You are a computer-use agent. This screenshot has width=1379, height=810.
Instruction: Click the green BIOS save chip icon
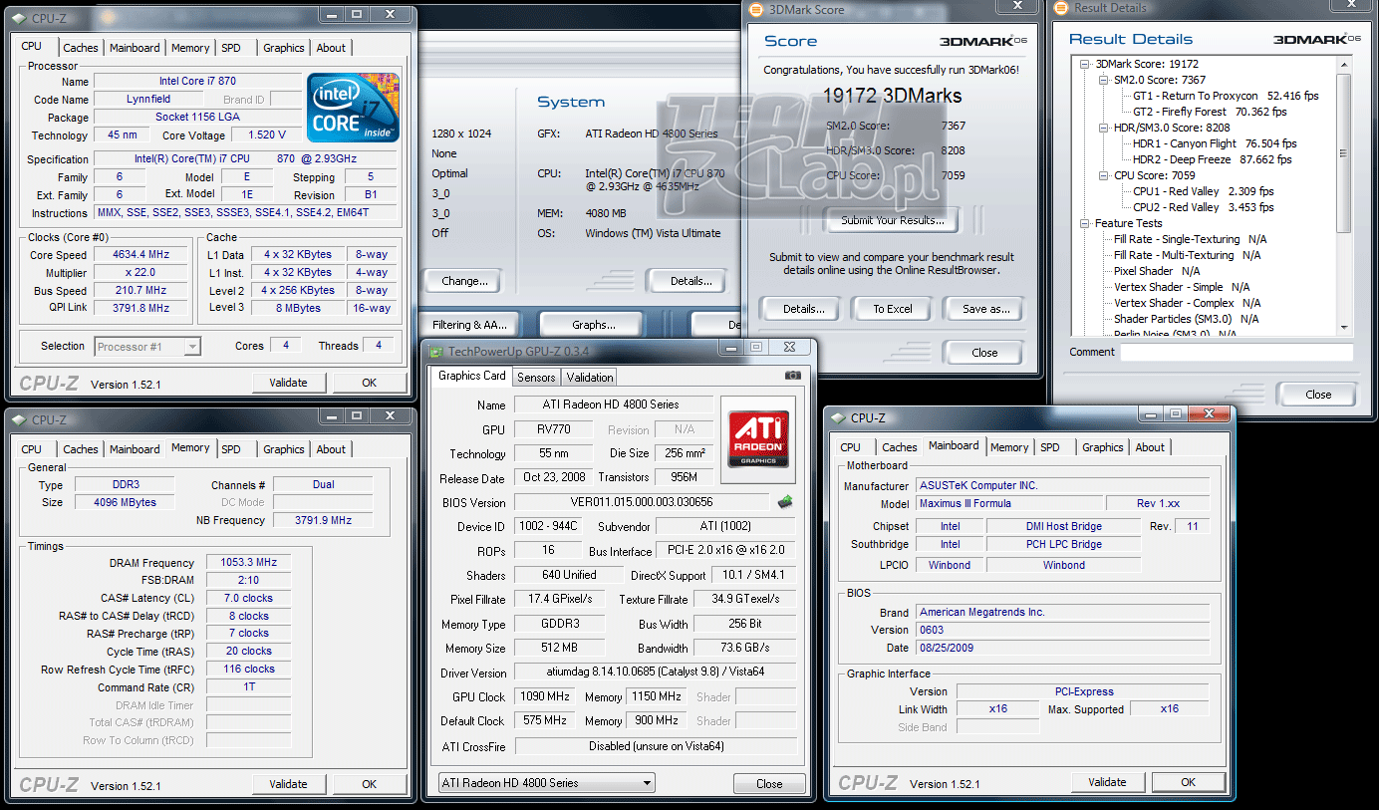[785, 501]
